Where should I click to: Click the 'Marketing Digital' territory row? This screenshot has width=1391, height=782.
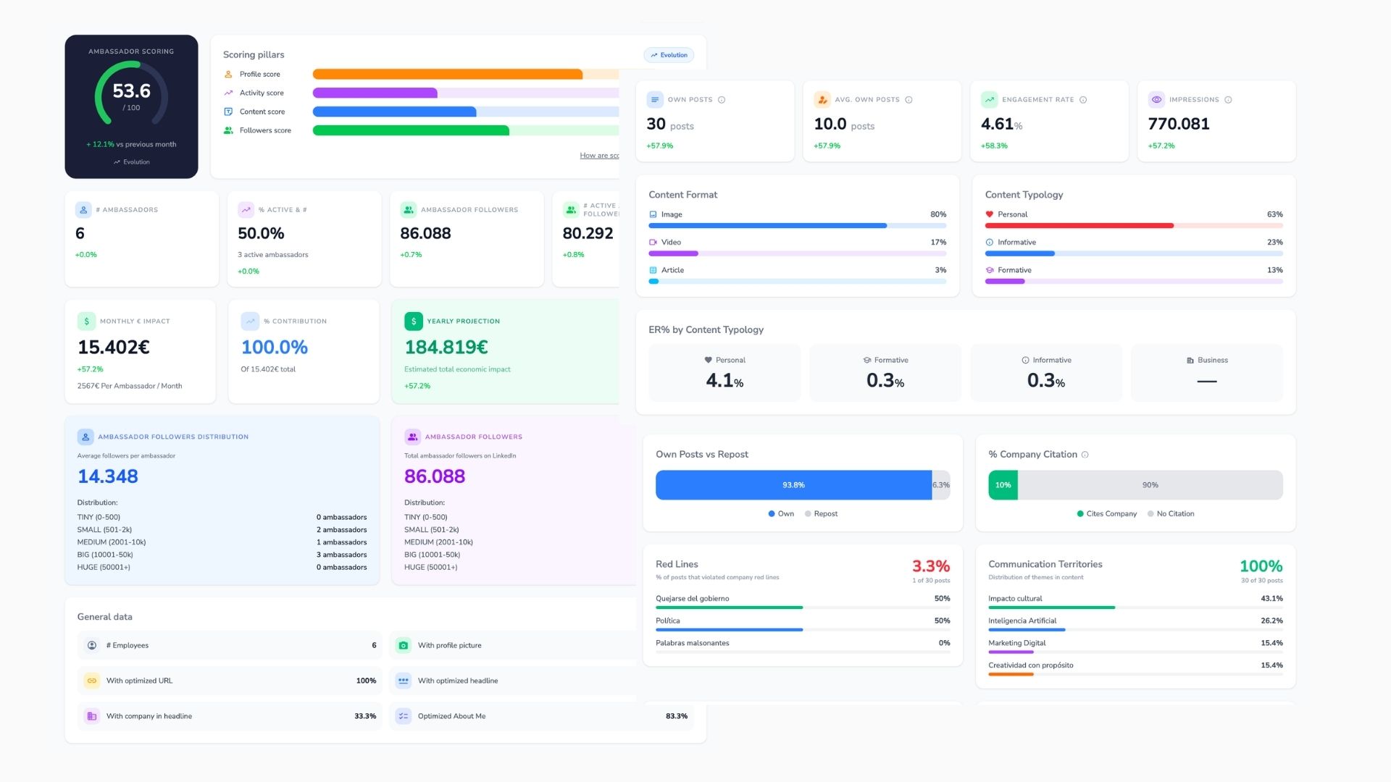click(1135, 646)
